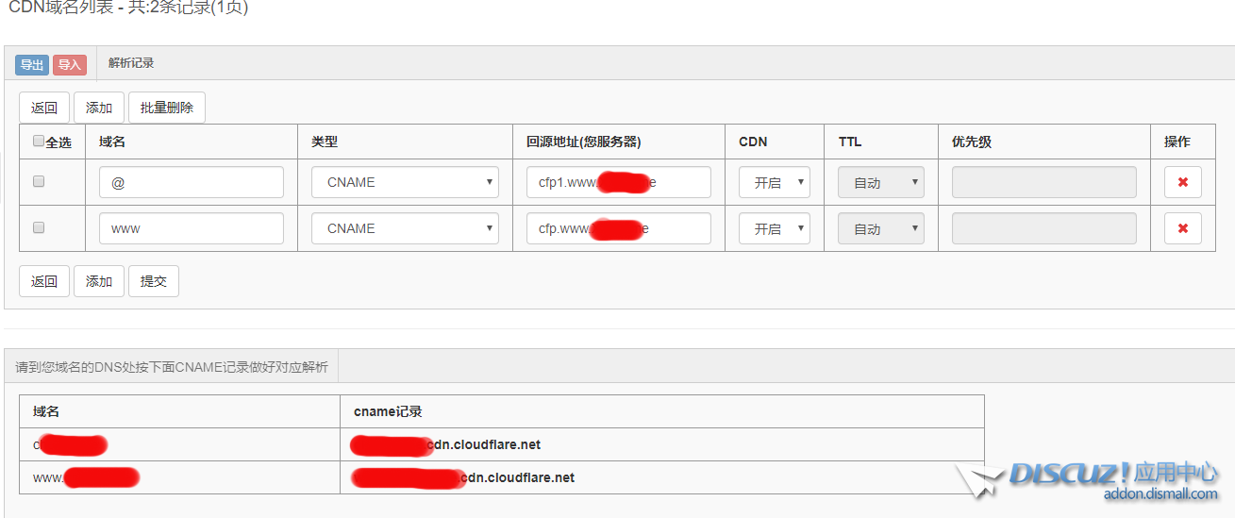Open the CDN 开启 dropdown in @ row
The image size is (1235, 518).
[x=775, y=182]
